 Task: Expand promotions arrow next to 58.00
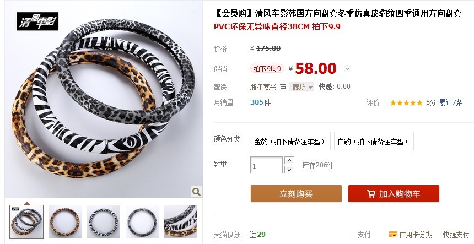[x=348, y=69]
